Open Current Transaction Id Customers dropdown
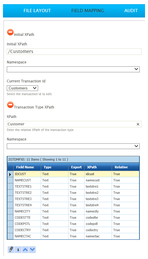148x259 pixels. 22,88
